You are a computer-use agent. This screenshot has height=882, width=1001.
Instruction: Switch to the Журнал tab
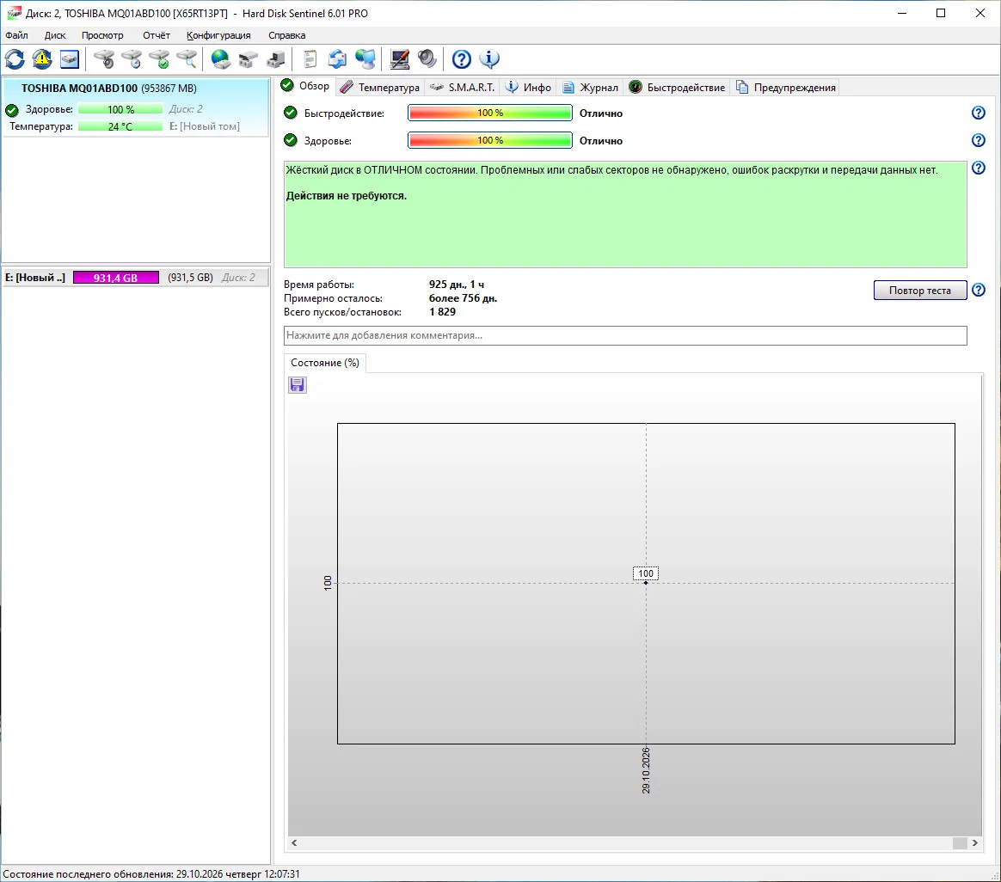(591, 88)
